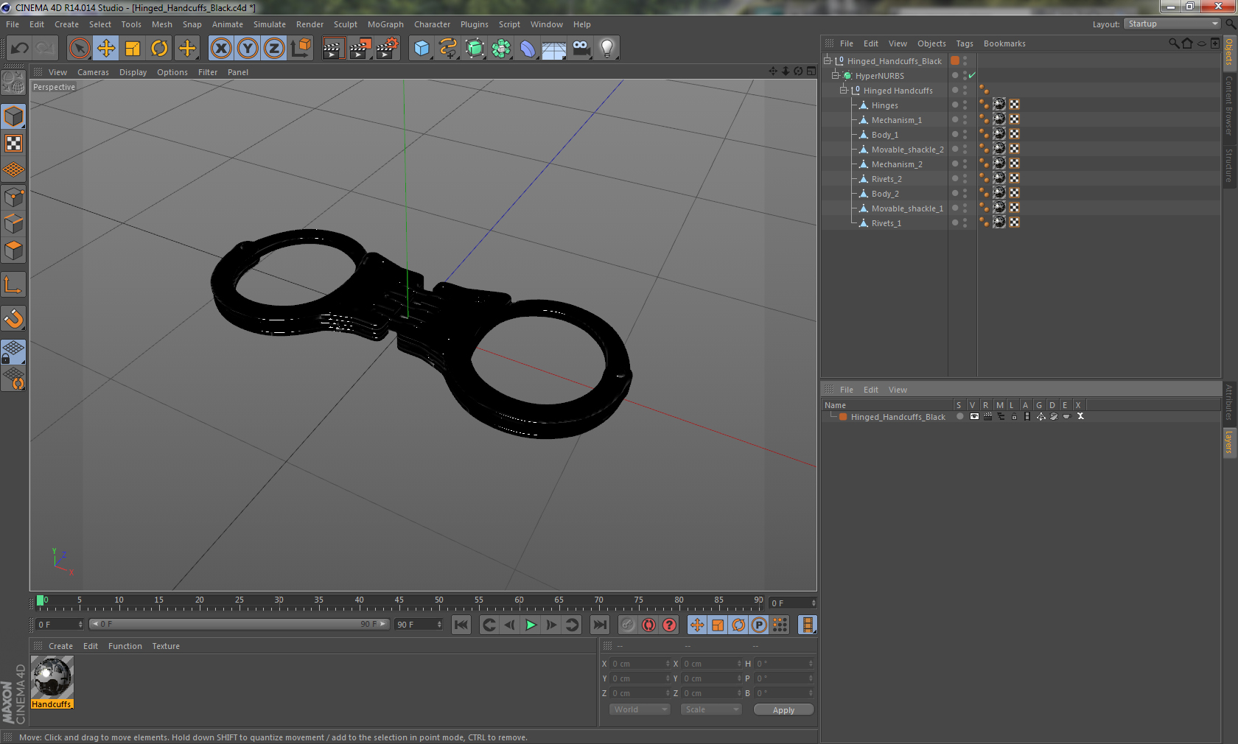Viewport: 1238px width, 744px height.
Task: Play the animation forward
Action: (x=531, y=625)
